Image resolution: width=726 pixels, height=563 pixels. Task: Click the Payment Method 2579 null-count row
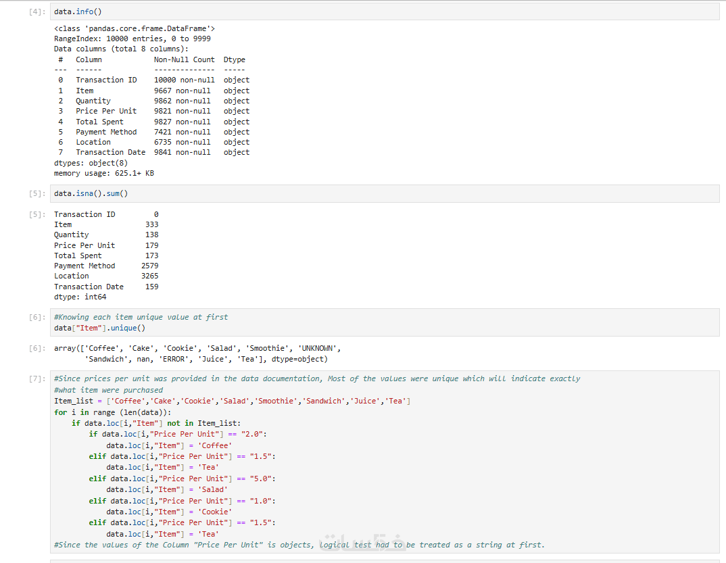(106, 266)
